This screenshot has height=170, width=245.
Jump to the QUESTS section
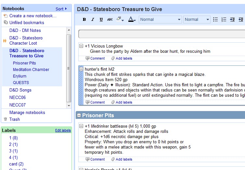(21, 83)
